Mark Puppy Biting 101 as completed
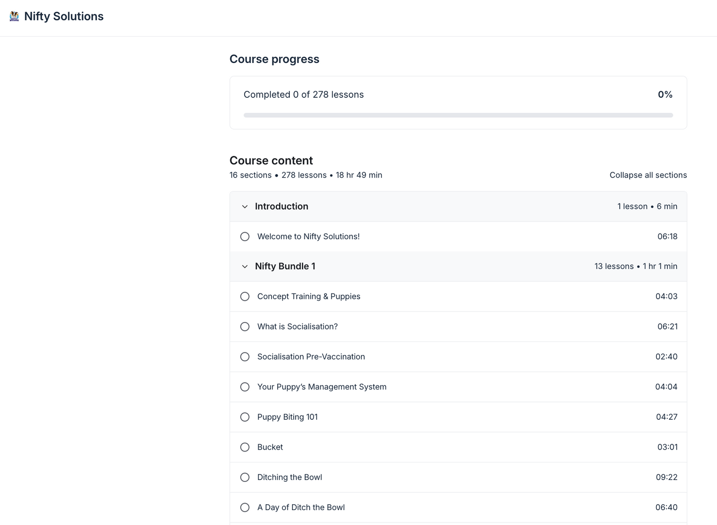 point(245,417)
